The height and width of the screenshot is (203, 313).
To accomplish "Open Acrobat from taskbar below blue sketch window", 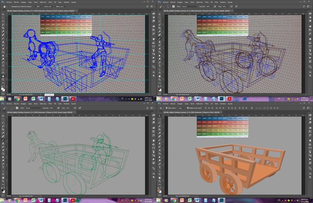I will click(x=73, y=99).
